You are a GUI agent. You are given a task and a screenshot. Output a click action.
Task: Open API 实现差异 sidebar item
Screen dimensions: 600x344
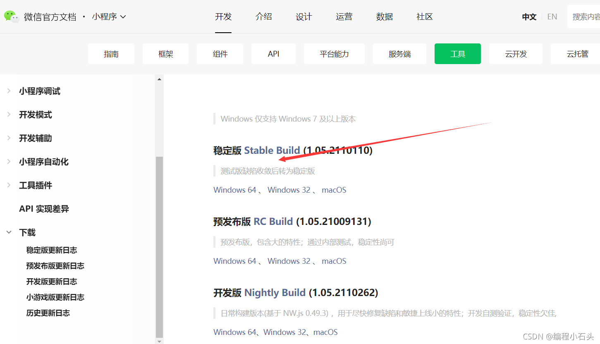coord(44,209)
